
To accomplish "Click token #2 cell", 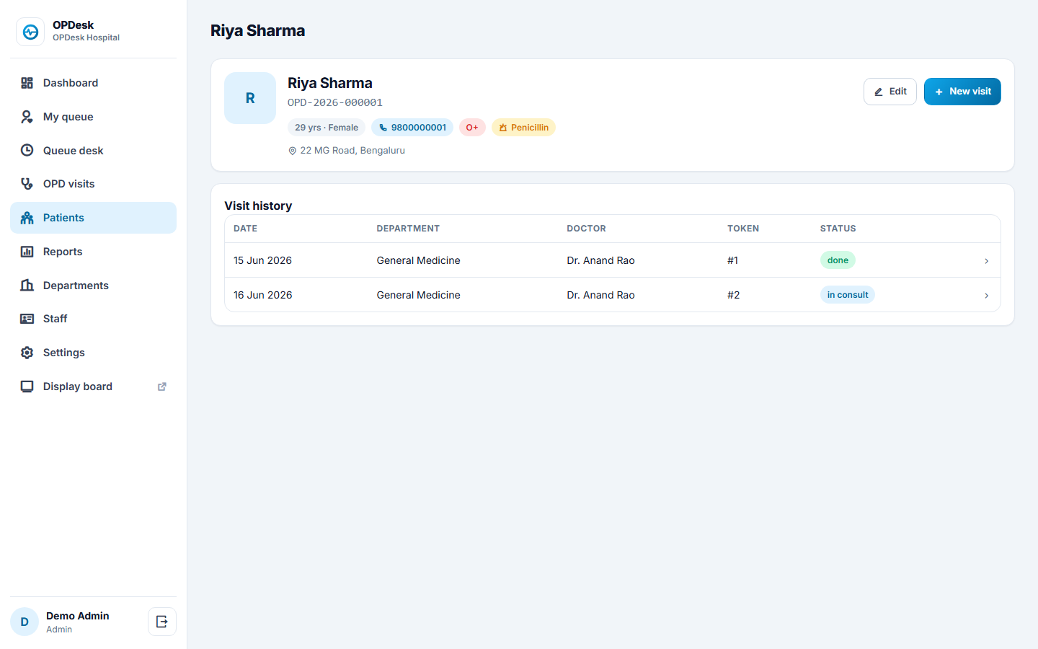I will click(x=734, y=295).
